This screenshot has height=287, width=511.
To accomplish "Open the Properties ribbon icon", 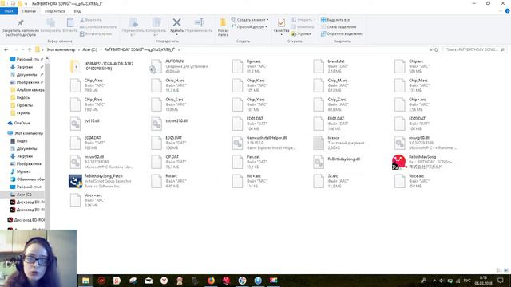I will click(x=281, y=22).
